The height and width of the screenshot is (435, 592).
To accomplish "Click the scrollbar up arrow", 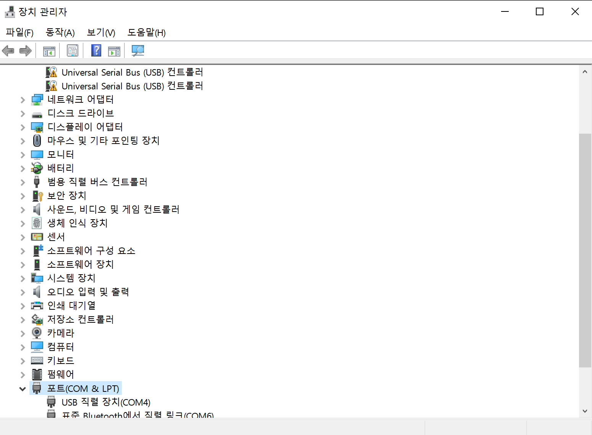I will tap(585, 72).
